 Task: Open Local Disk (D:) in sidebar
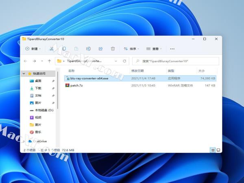44,110
